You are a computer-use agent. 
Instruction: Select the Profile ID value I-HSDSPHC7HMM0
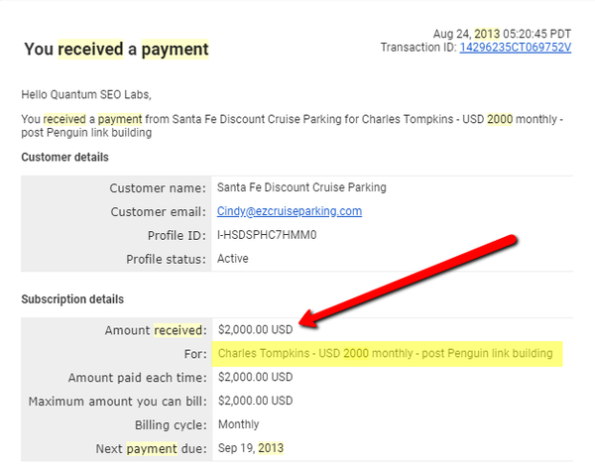[x=267, y=235]
